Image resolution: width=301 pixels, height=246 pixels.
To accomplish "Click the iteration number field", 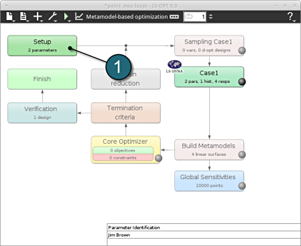I will (x=194, y=17).
